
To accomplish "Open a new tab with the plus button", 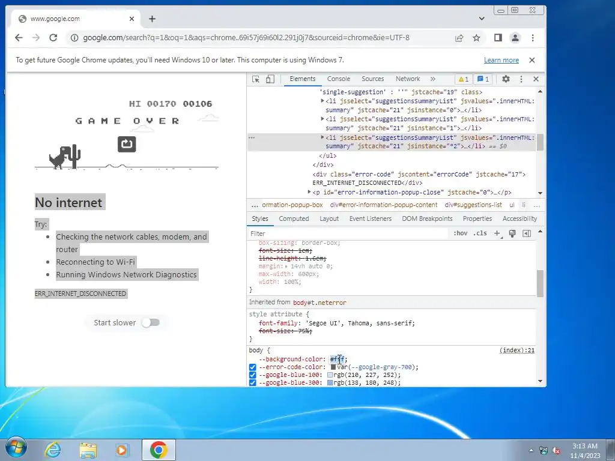I will (x=152, y=19).
